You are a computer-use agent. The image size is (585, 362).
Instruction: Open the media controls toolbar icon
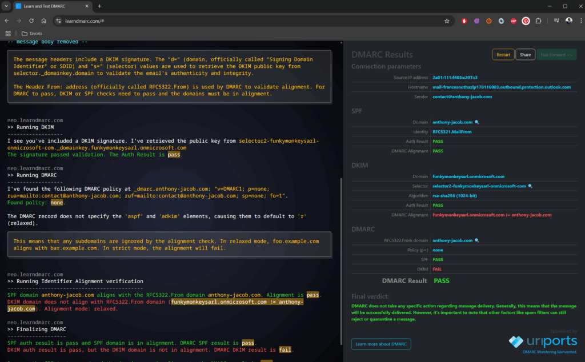[556, 21]
